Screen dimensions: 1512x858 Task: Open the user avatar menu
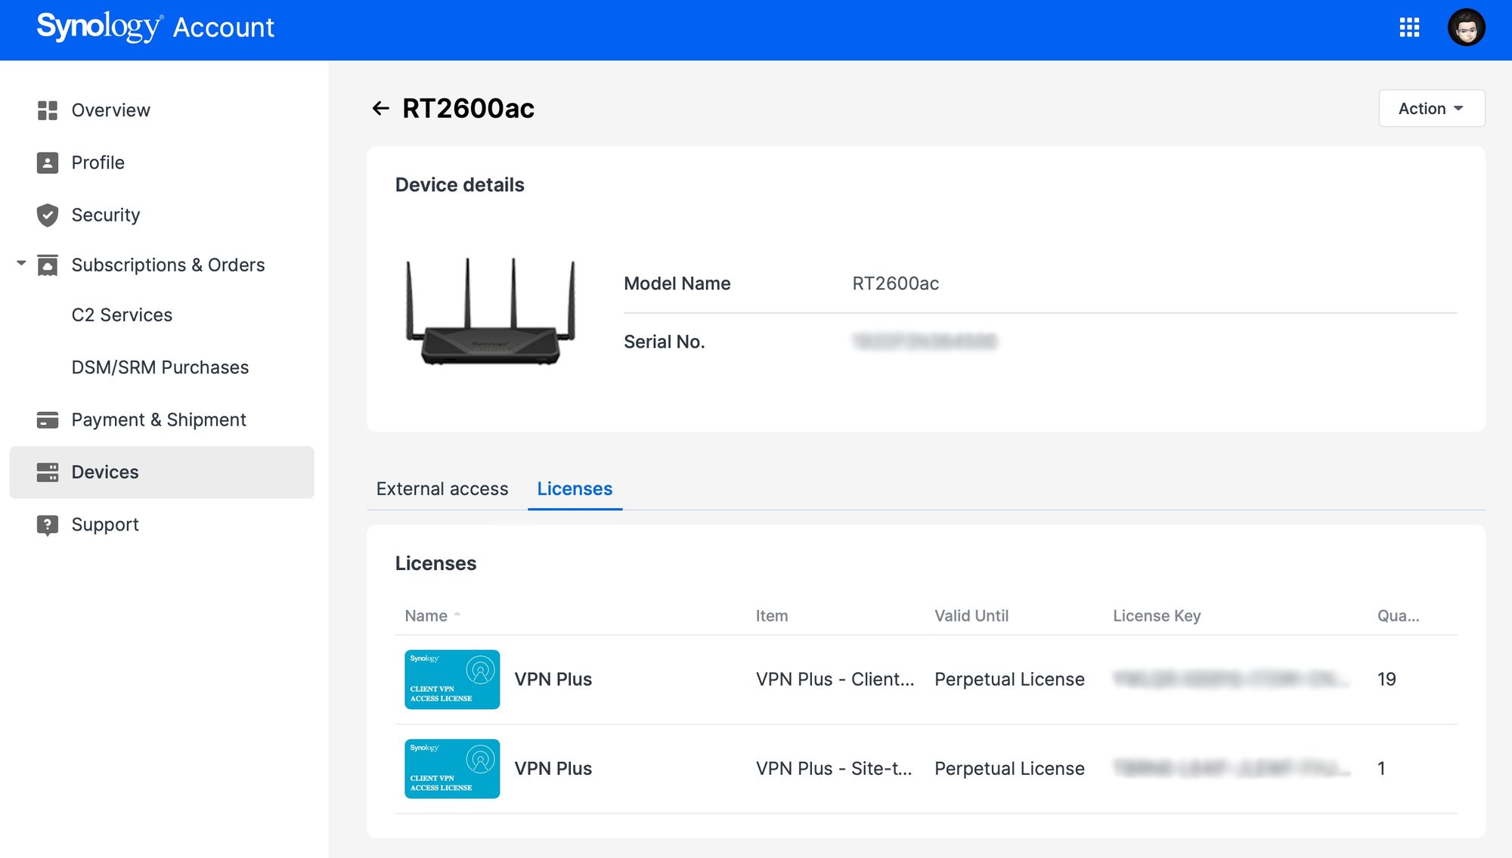click(x=1467, y=28)
